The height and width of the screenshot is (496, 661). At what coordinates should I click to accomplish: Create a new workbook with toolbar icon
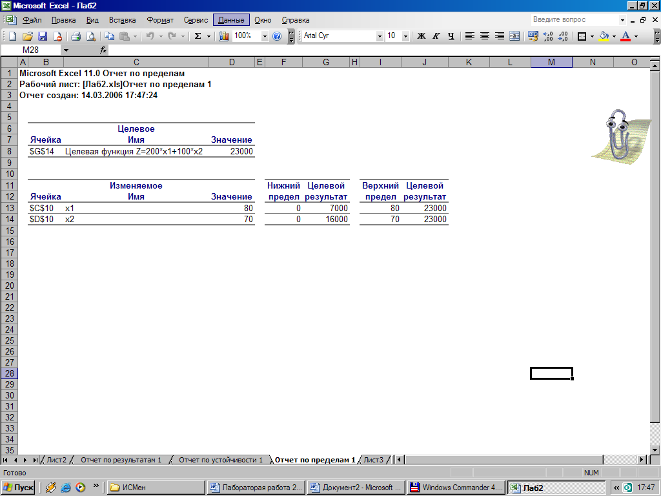(12, 36)
